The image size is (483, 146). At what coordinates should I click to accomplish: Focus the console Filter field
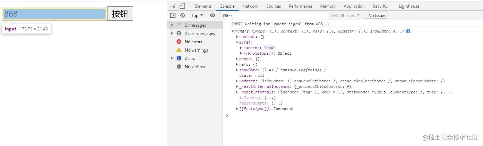[274, 16]
